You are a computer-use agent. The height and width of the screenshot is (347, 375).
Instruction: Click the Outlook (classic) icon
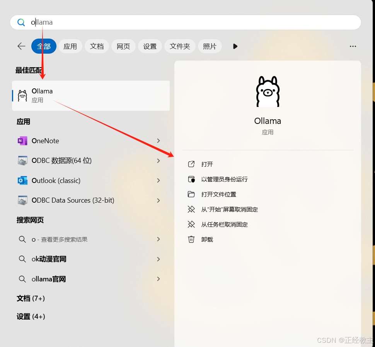pyautogui.click(x=22, y=181)
